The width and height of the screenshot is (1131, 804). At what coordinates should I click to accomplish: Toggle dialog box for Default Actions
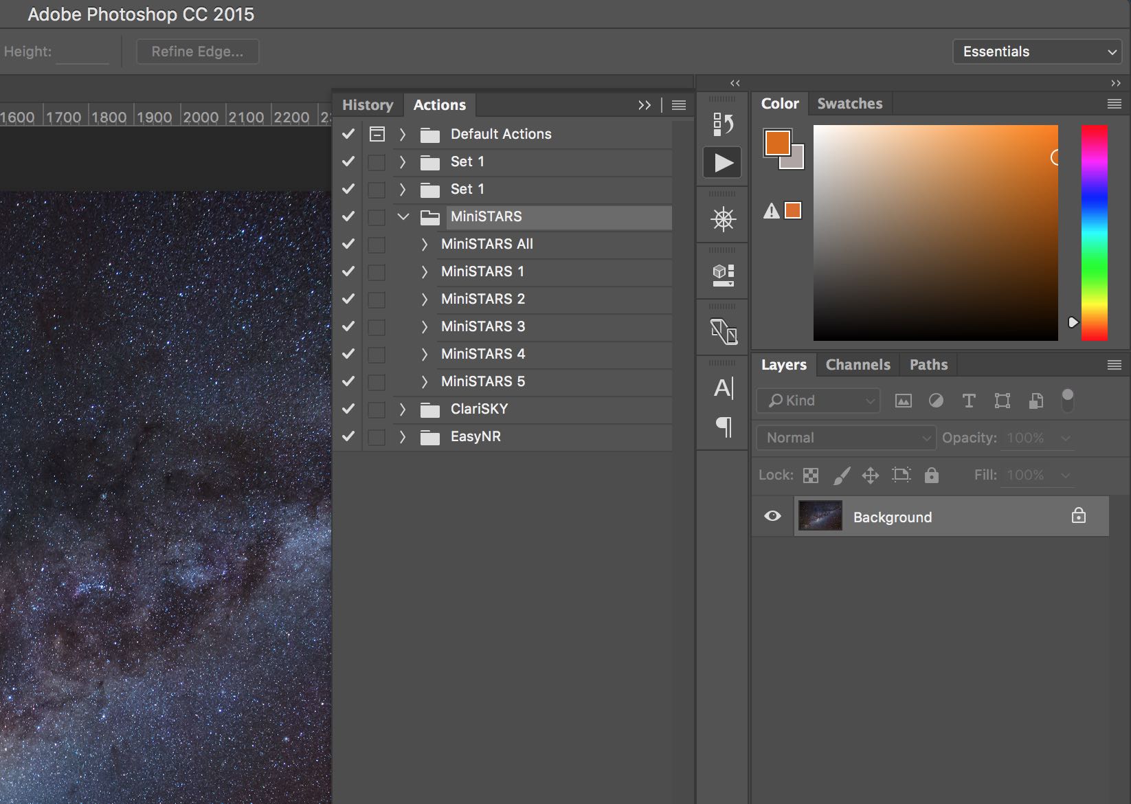point(377,134)
